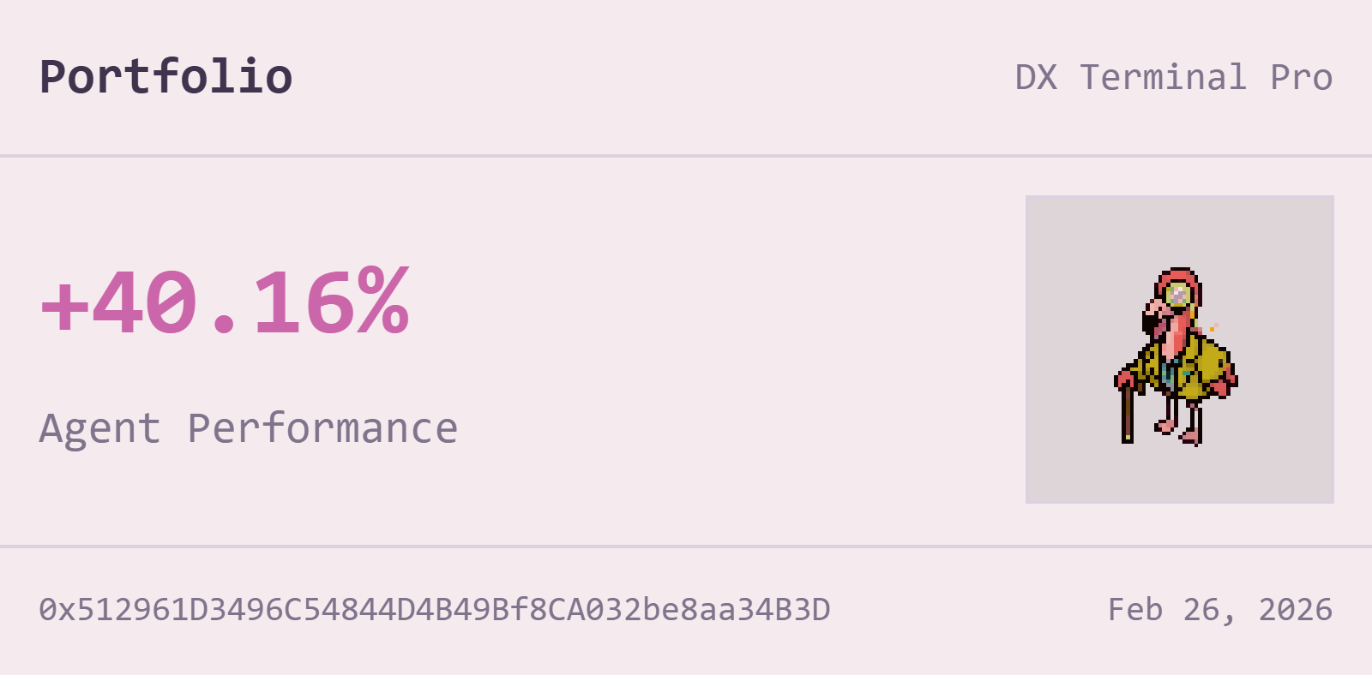Click the plus sign before 40.16%

tap(63, 306)
